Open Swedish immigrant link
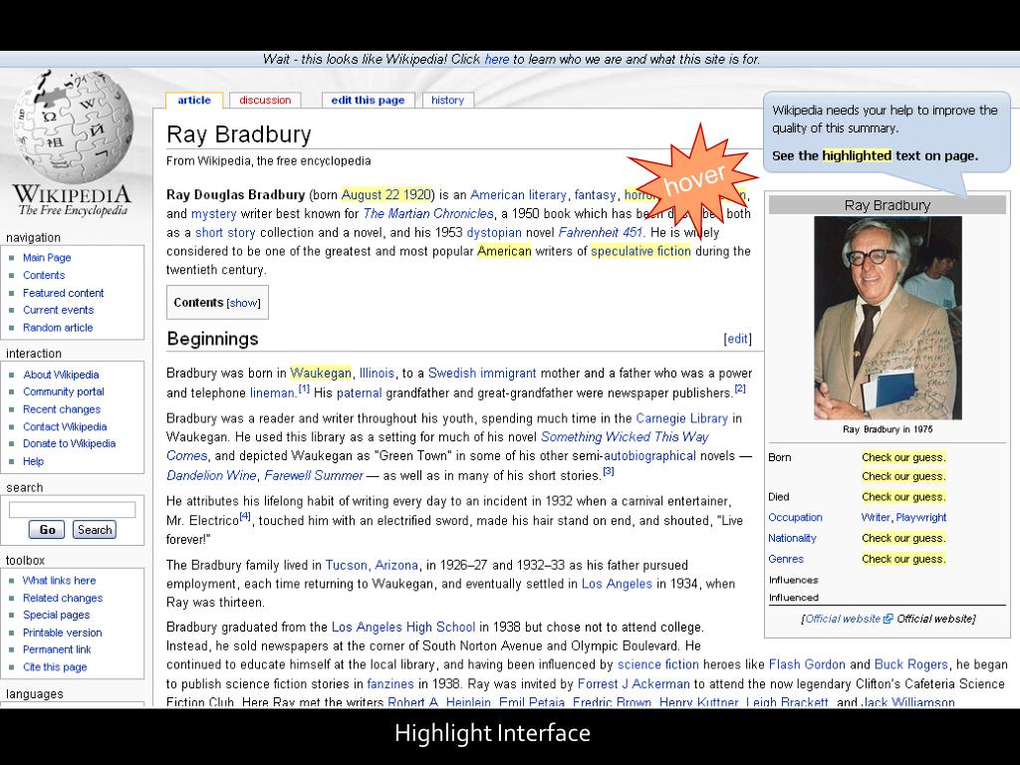This screenshot has width=1020, height=765. [482, 373]
